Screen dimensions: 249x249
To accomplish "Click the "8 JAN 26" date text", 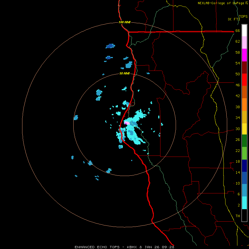I will coord(149,247).
